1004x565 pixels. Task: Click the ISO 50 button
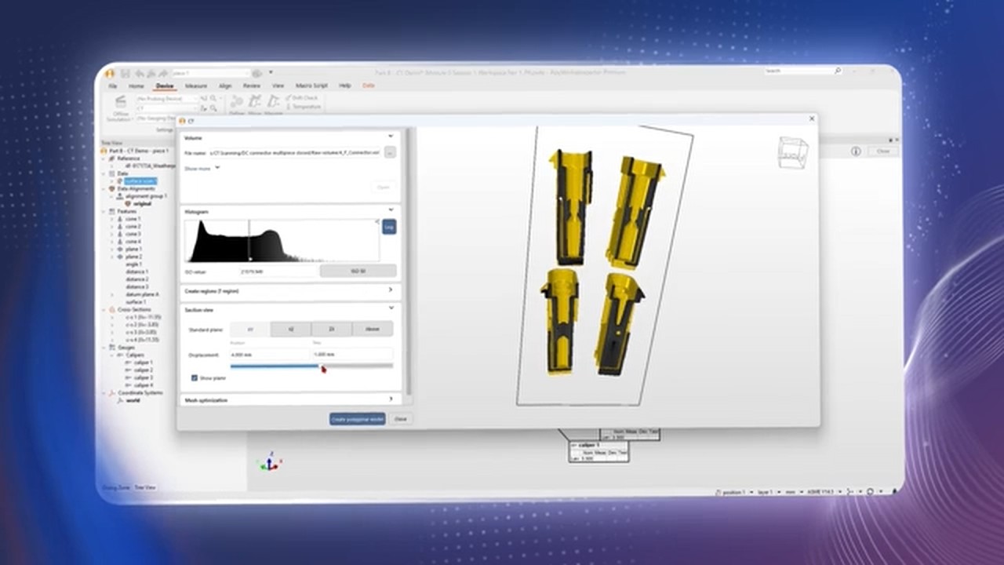click(358, 271)
